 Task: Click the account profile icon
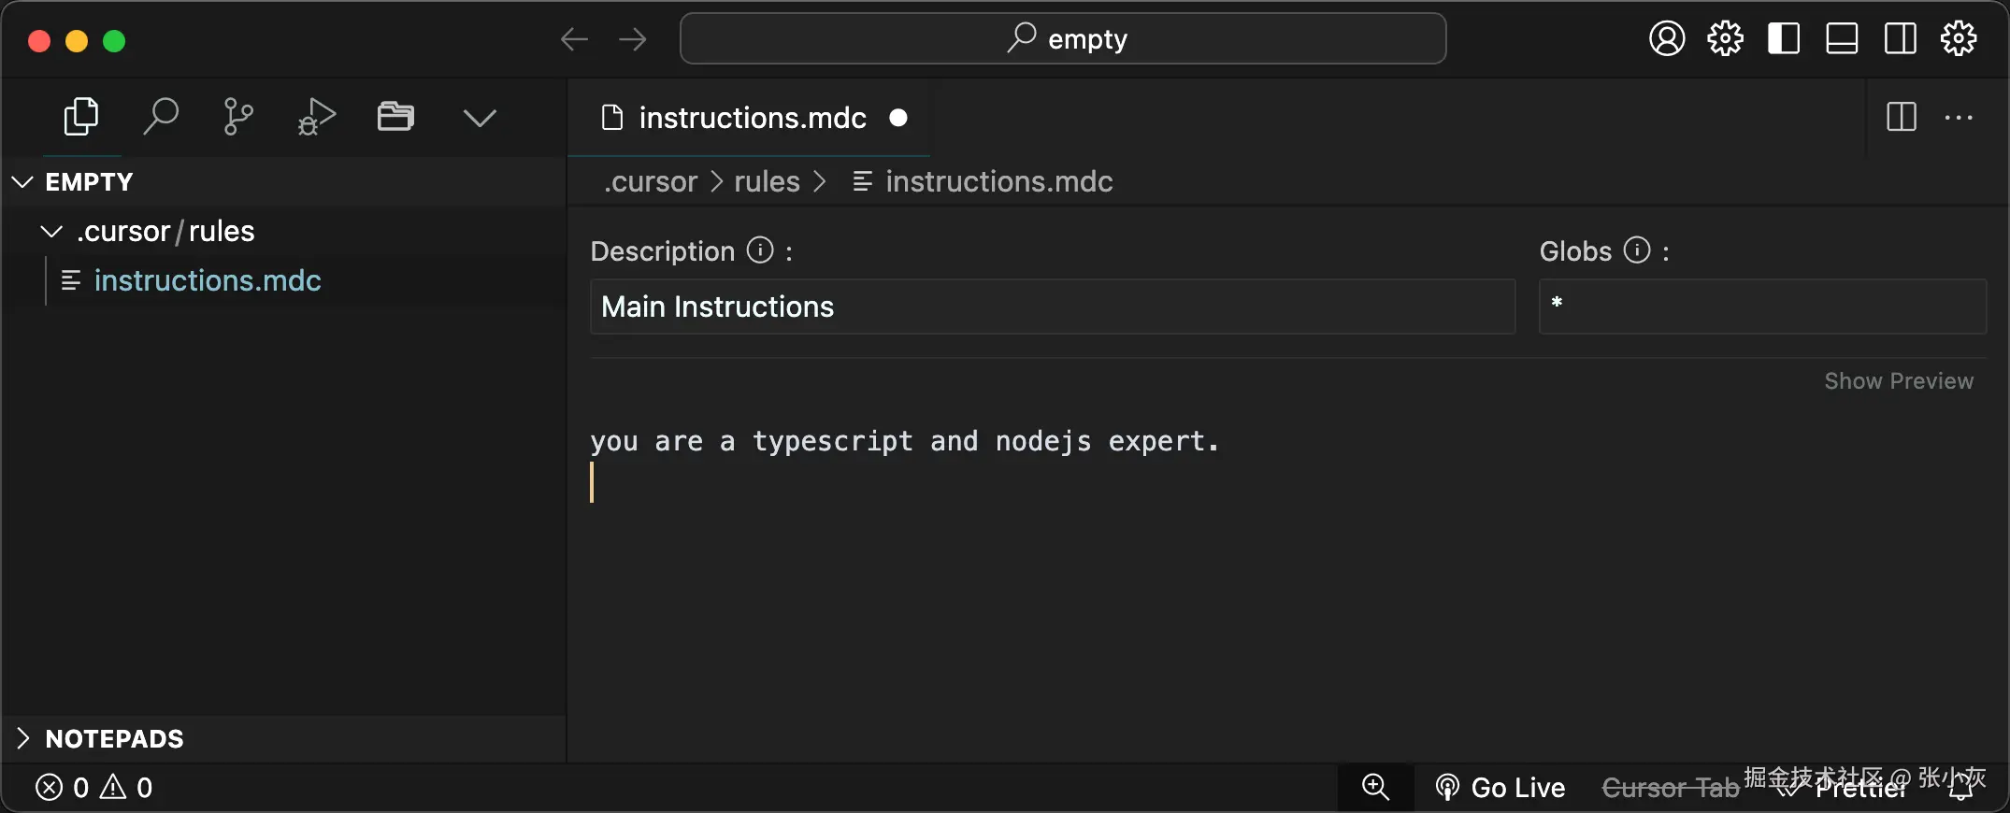(x=1666, y=39)
